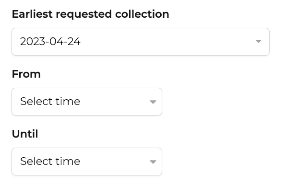Click 'Select time' placeholder under From
The image size is (285, 186).
[x=50, y=101]
